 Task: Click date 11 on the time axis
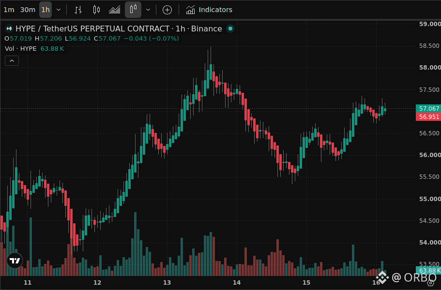click(28, 282)
